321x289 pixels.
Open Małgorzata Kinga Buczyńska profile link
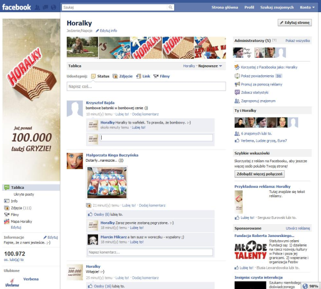(112, 155)
